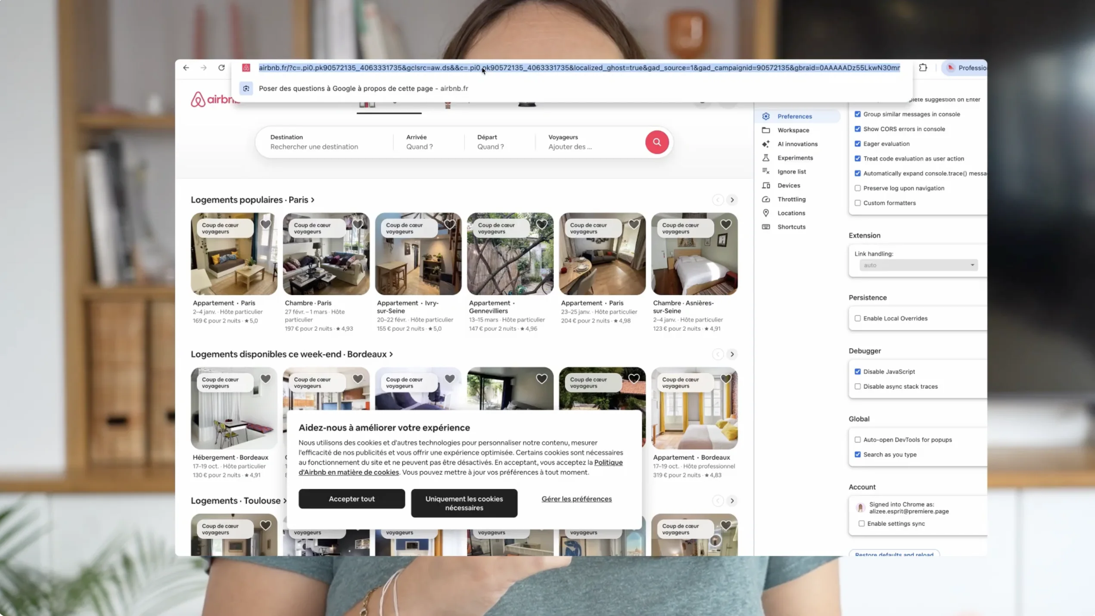Open the Experiments flask settings section
This screenshot has width=1095, height=616.
tap(795, 158)
